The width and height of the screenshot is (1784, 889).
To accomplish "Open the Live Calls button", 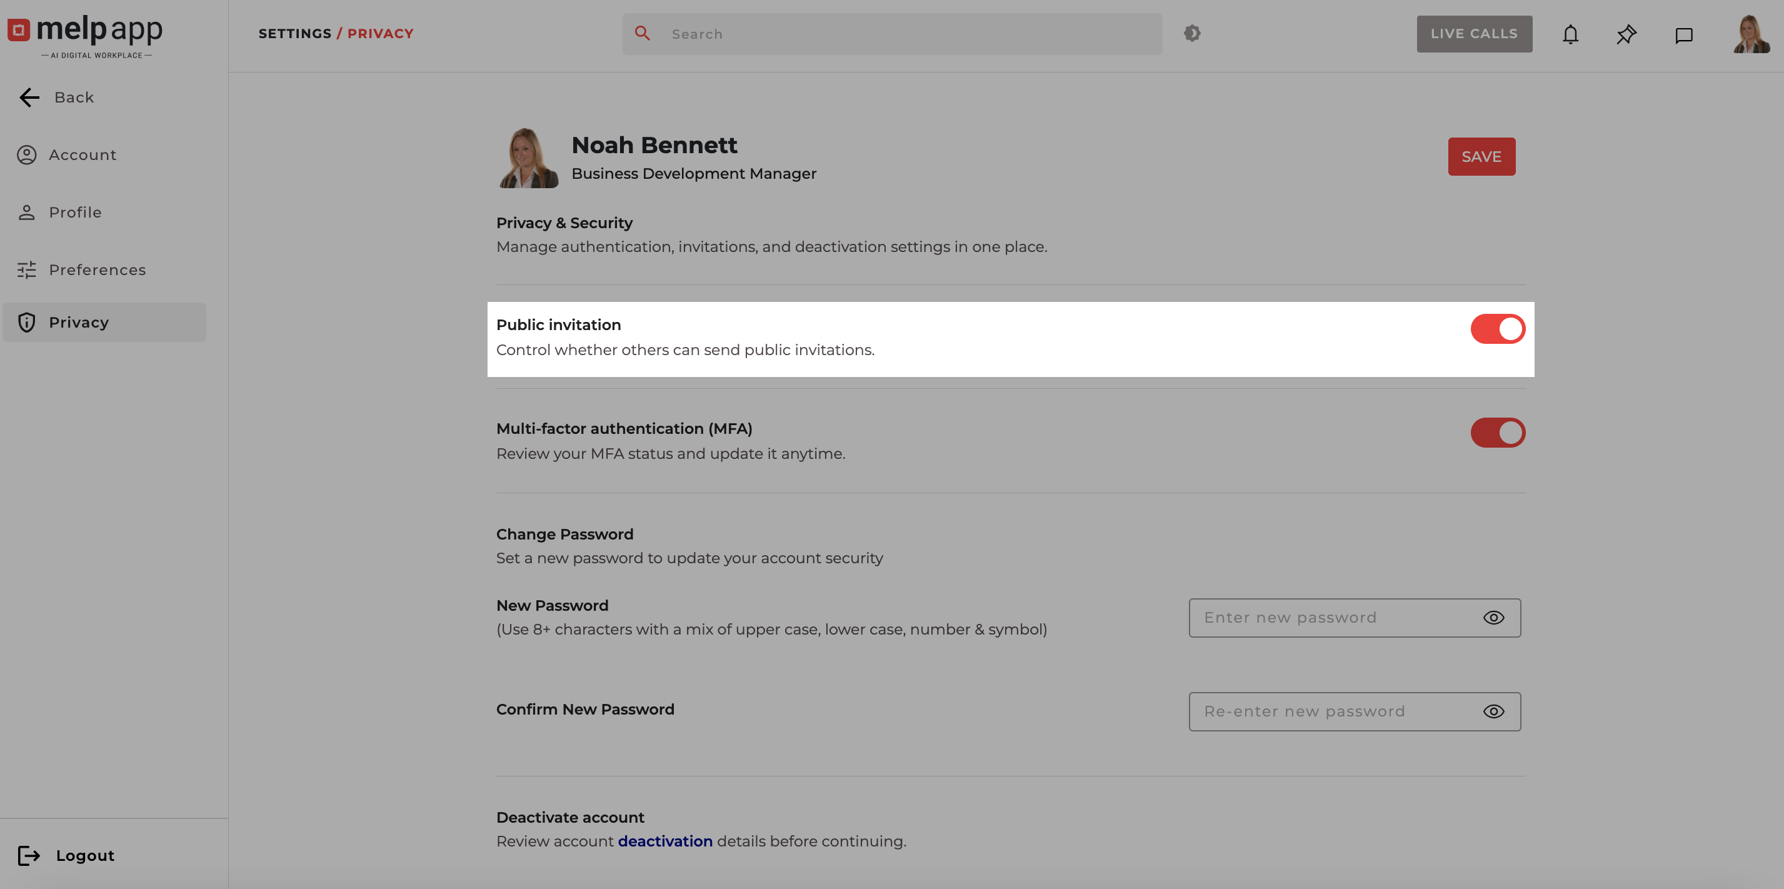I will click(x=1474, y=34).
